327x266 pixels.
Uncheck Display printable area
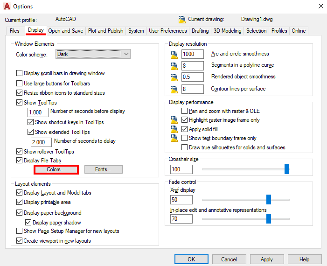tap(20, 202)
